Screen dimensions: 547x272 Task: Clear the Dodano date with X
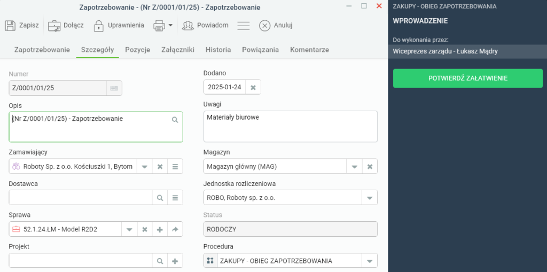pos(253,87)
